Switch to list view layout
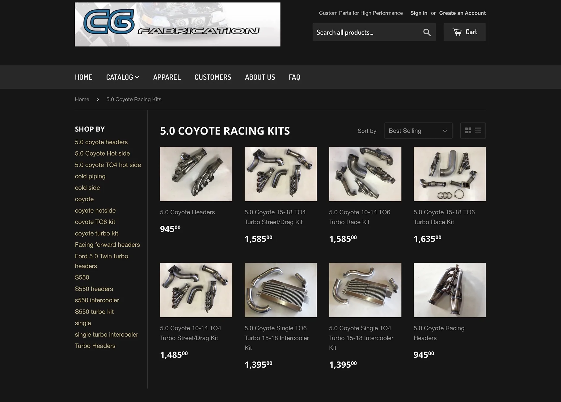The image size is (561, 402). point(478,130)
